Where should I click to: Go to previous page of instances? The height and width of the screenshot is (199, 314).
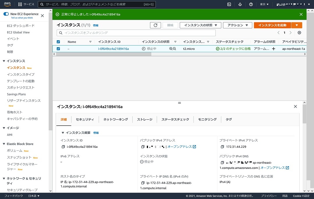point(278,33)
